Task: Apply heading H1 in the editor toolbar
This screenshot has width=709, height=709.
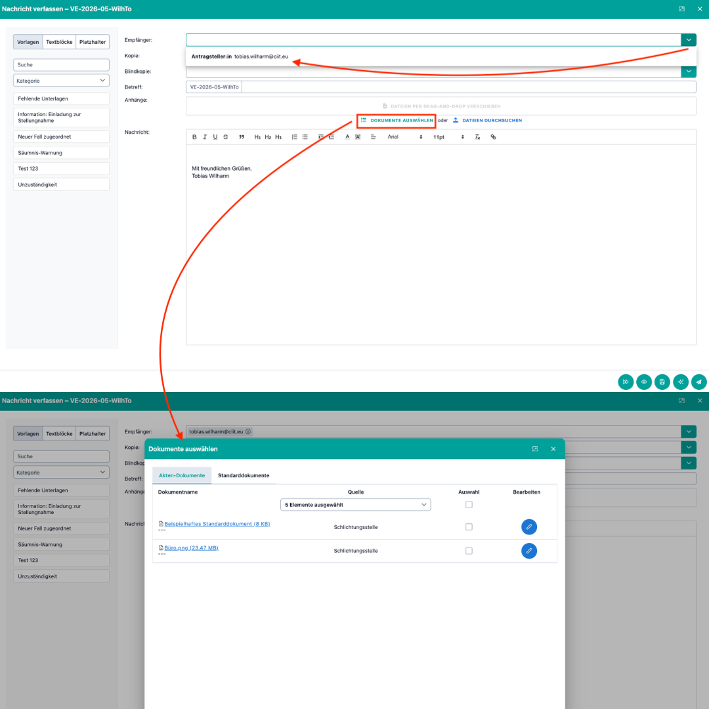Action: point(257,137)
